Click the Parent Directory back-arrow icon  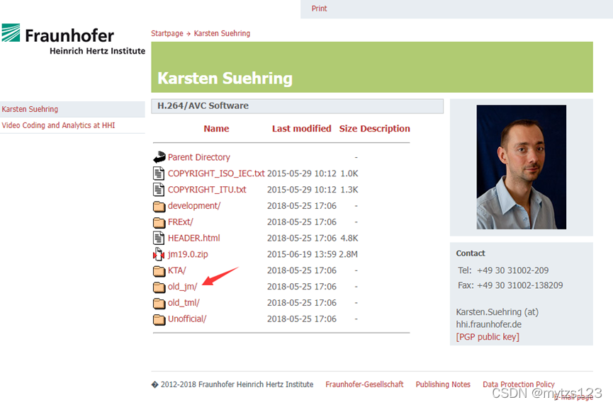coord(159,157)
